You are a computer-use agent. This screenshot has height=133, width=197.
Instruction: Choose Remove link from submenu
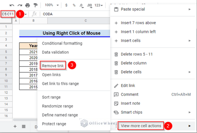click(53, 66)
